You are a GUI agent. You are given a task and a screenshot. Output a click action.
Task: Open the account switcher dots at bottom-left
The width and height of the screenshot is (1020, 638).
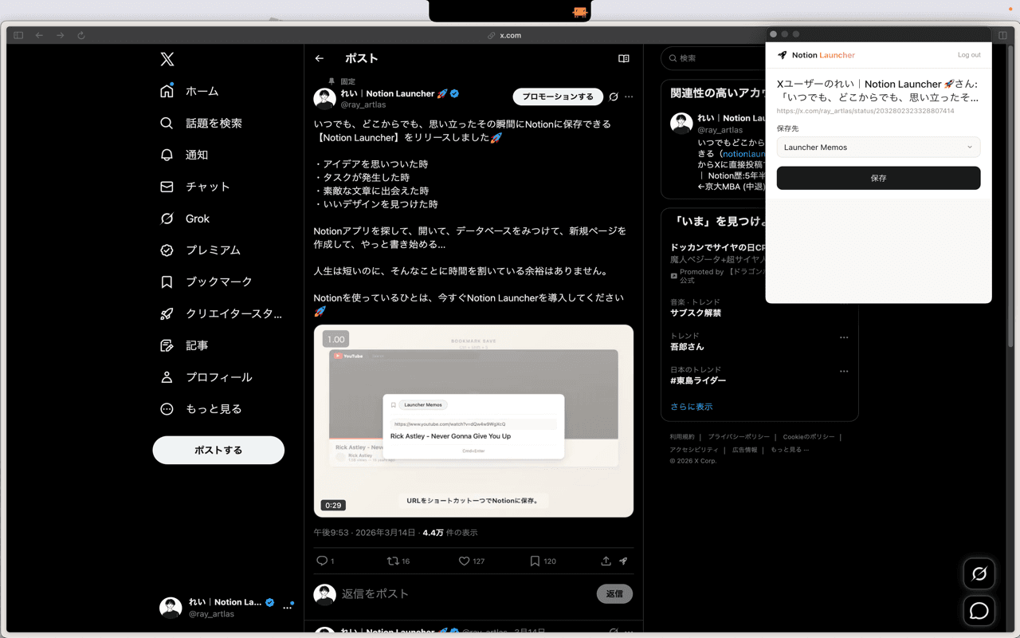pos(288,608)
